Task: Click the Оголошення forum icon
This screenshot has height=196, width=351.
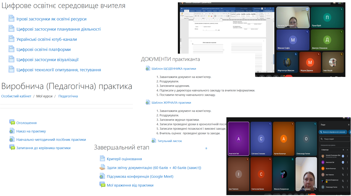Action: coord(12,123)
